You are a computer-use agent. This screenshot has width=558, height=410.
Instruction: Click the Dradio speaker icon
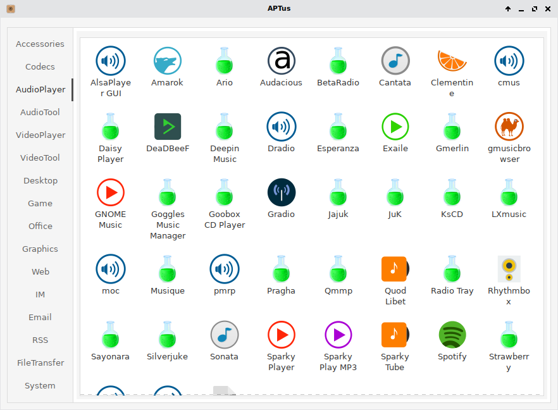281,127
